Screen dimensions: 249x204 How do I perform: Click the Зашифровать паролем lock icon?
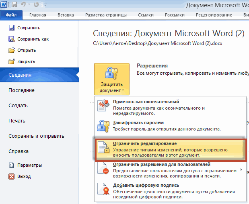pos(103,126)
